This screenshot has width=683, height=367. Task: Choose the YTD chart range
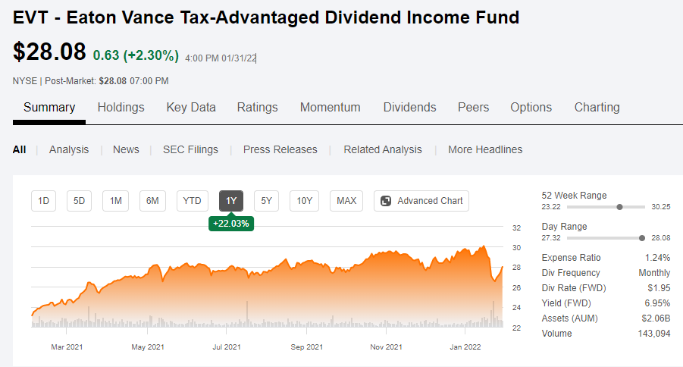click(192, 201)
